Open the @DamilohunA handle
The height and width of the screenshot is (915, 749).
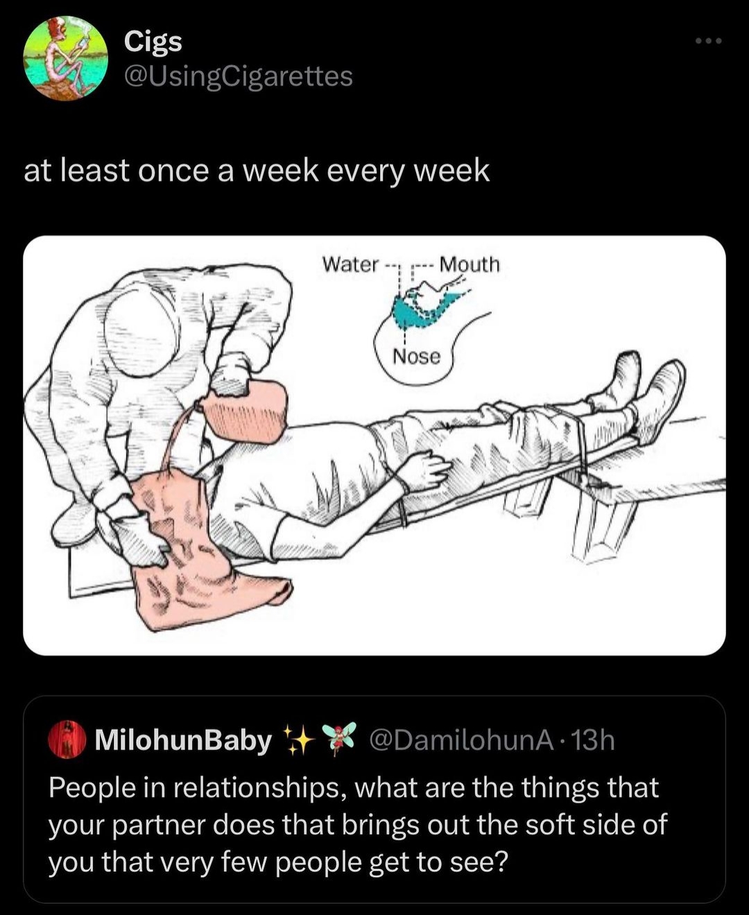461,740
